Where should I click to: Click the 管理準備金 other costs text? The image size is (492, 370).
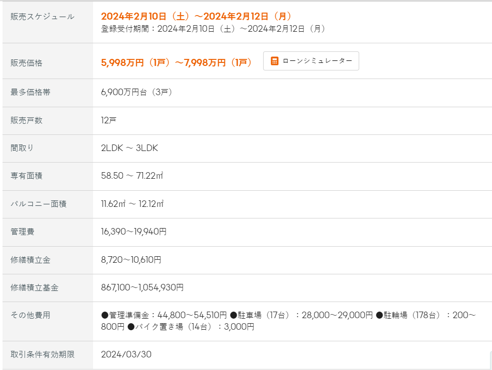click(x=164, y=316)
